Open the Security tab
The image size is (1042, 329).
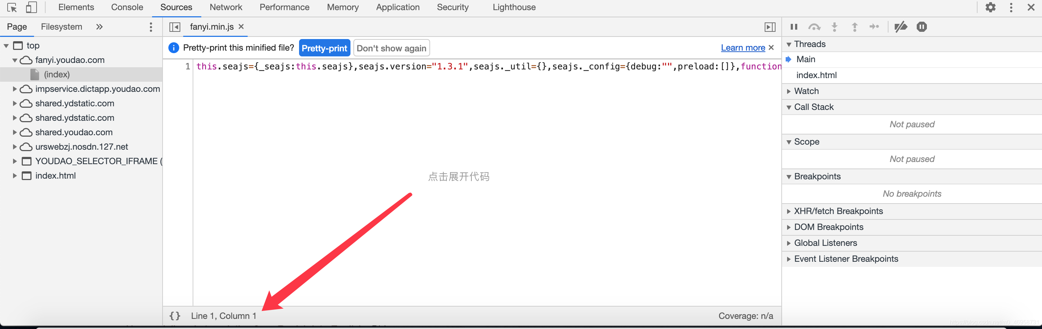pos(453,7)
